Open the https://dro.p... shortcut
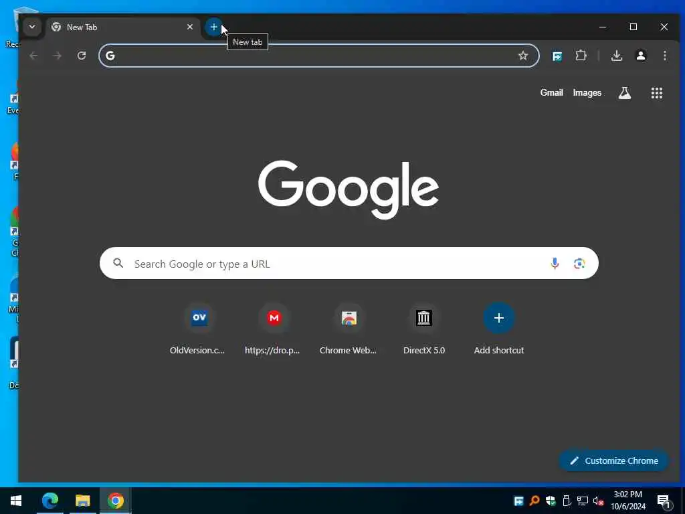Viewport: 685px width, 514px height. click(x=274, y=329)
